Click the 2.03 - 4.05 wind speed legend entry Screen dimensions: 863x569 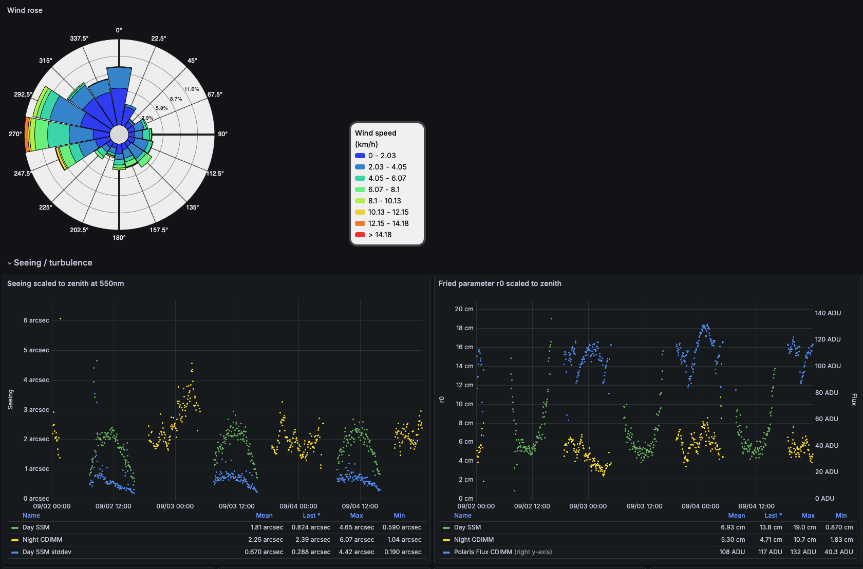(381, 167)
